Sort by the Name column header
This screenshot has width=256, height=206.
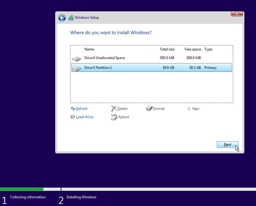click(89, 49)
